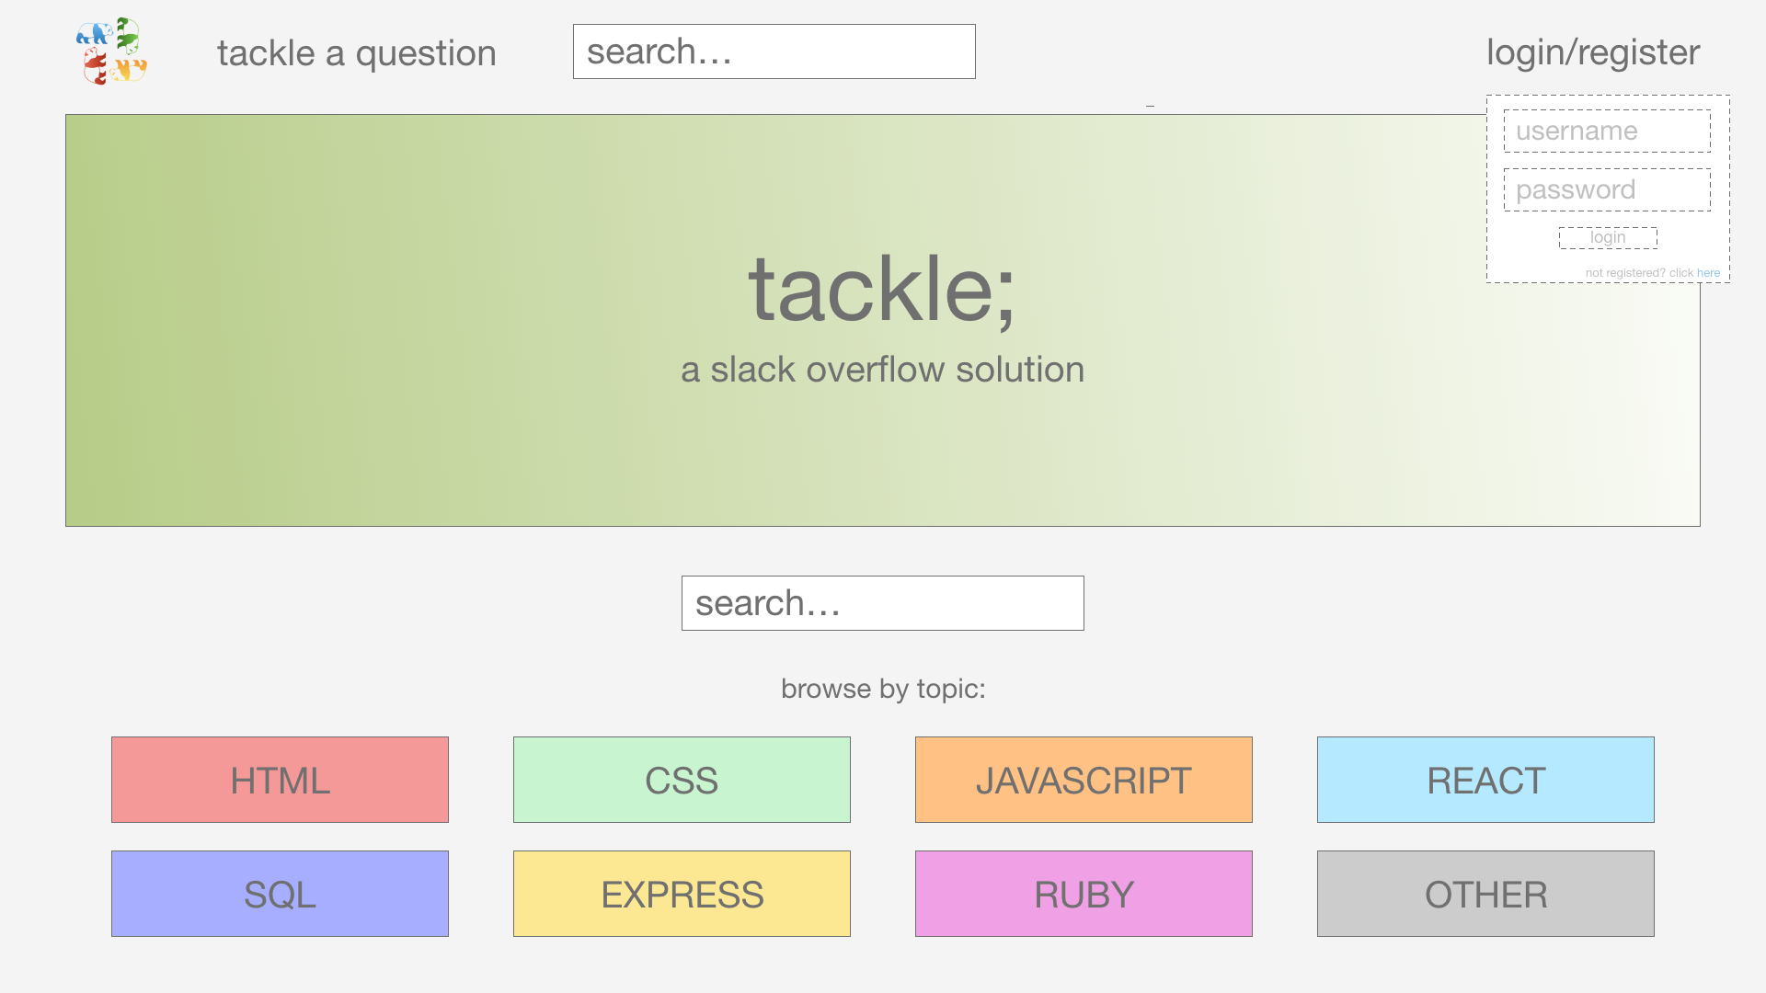Click the header search field
Image resolution: width=1766 pixels, height=993 pixels.
[774, 51]
